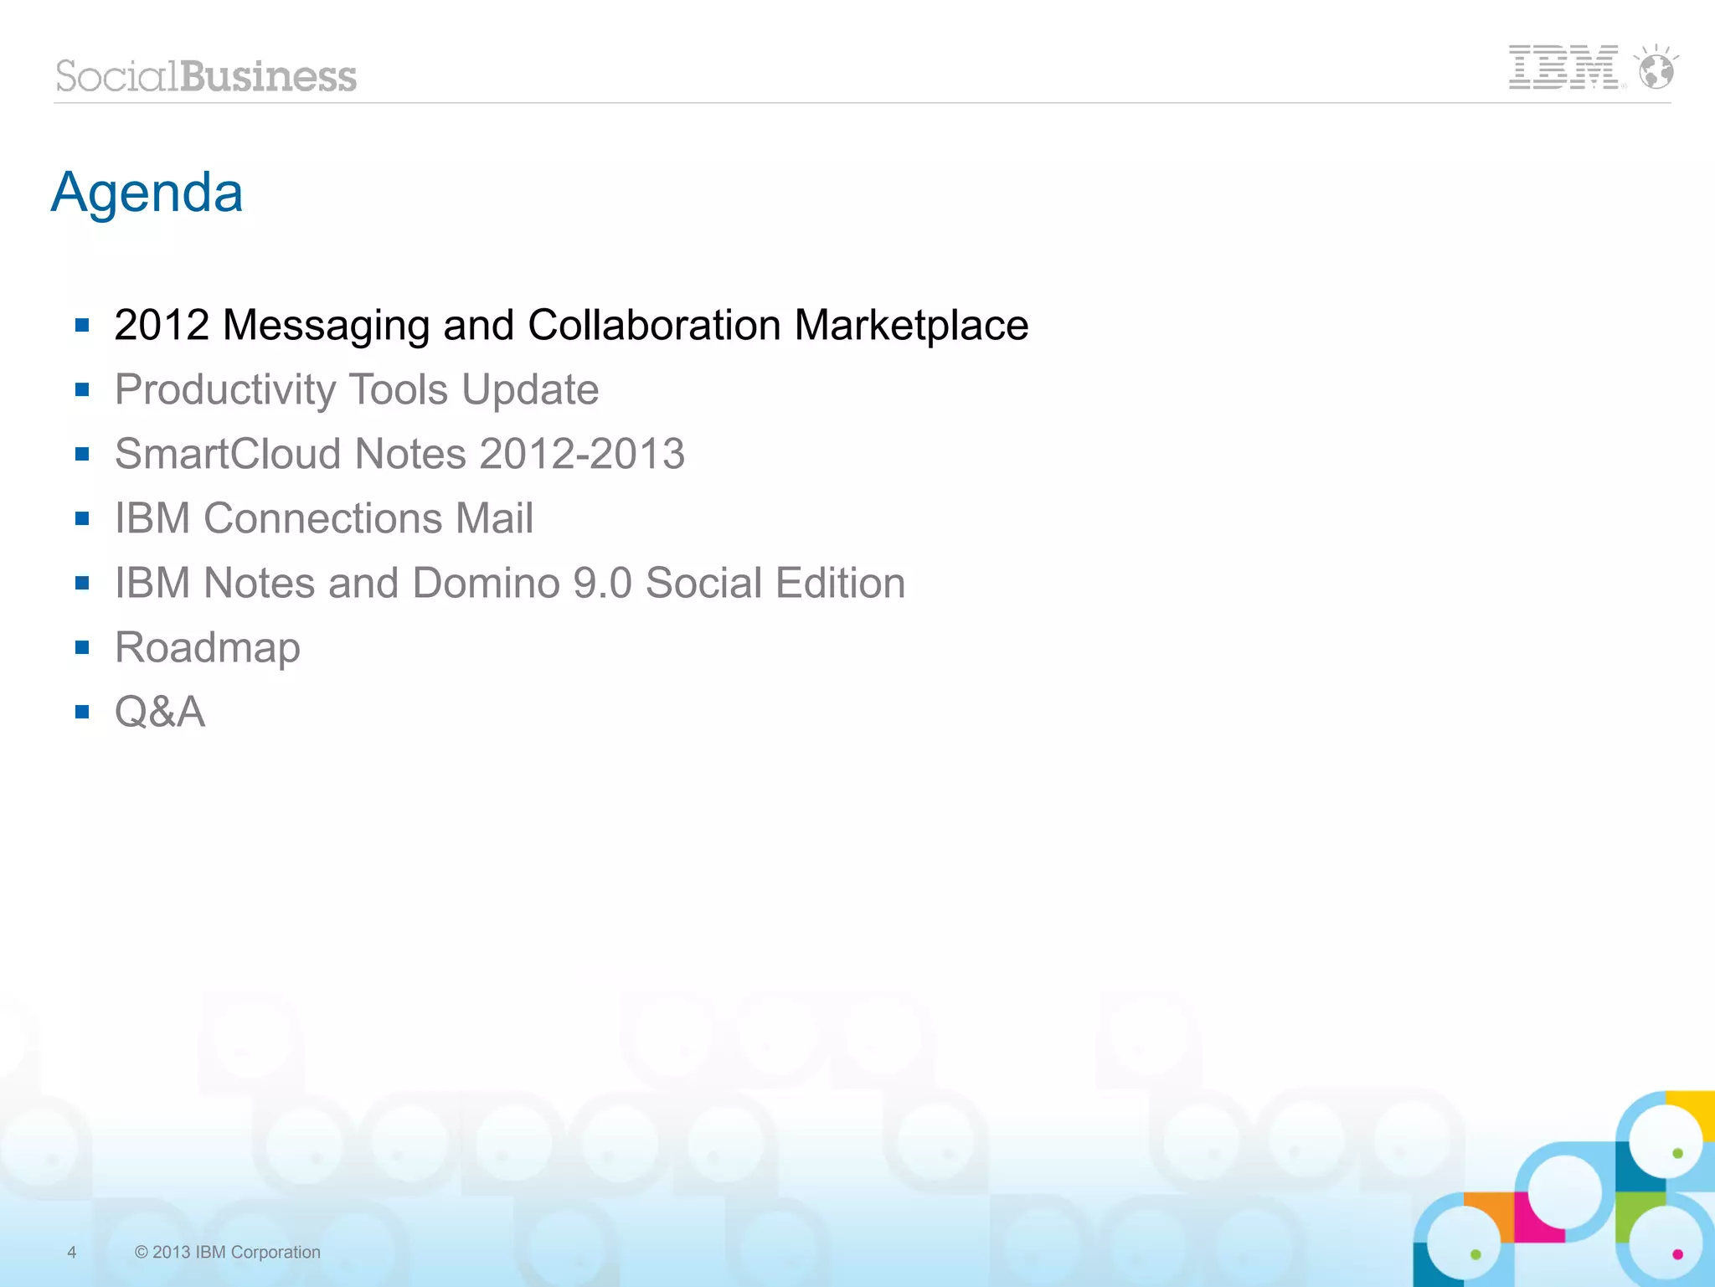
Task: Click the globe icon beside IBM logo
Action: [1656, 67]
